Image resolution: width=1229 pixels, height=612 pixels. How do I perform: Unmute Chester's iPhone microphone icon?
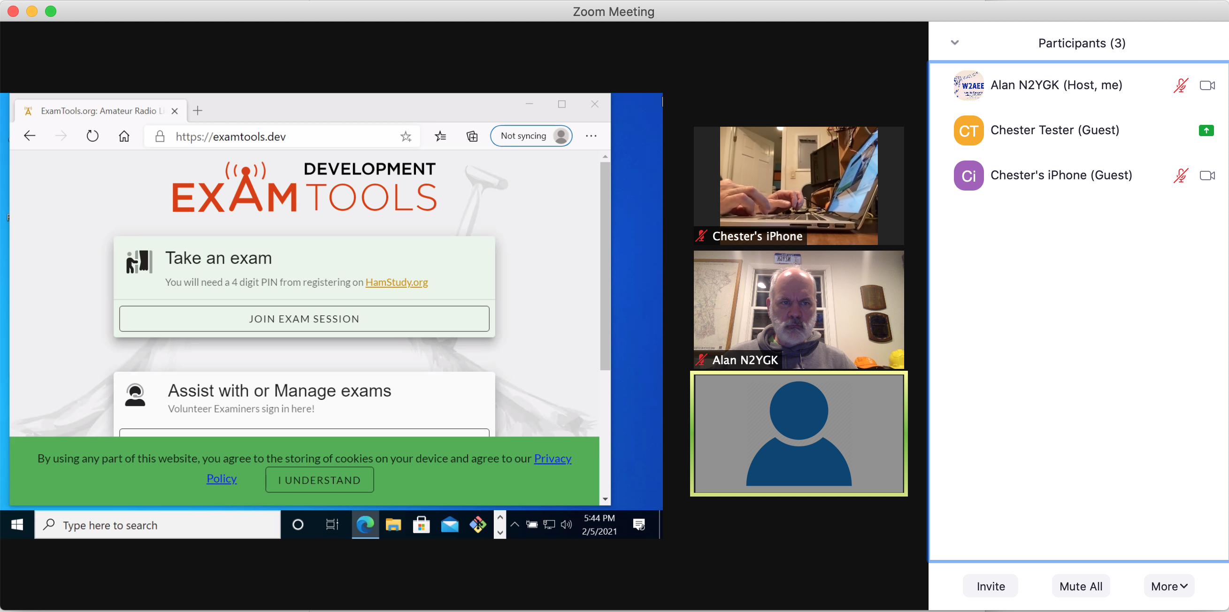tap(1181, 176)
